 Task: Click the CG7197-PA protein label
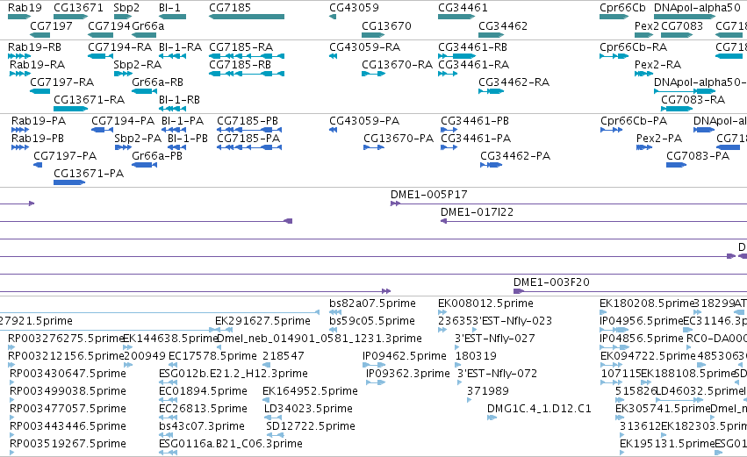[65, 156]
